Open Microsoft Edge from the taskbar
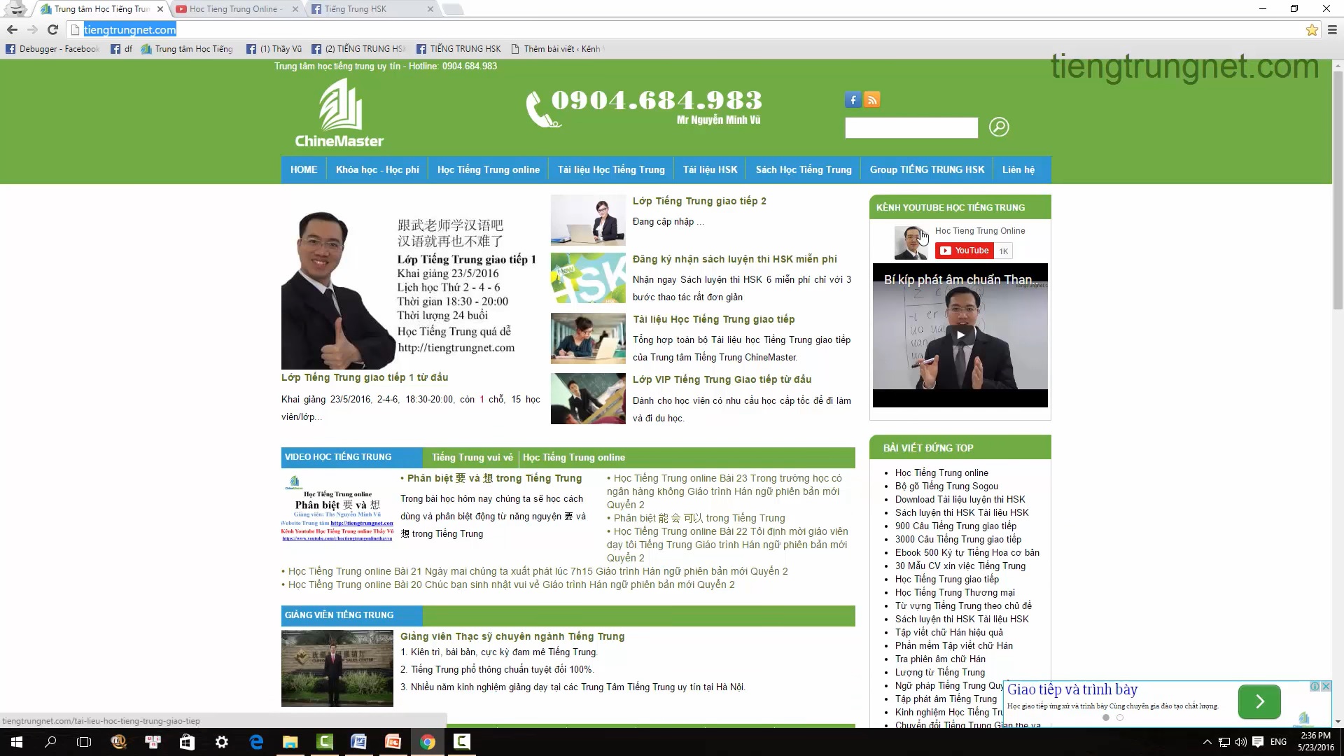 click(256, 742)
